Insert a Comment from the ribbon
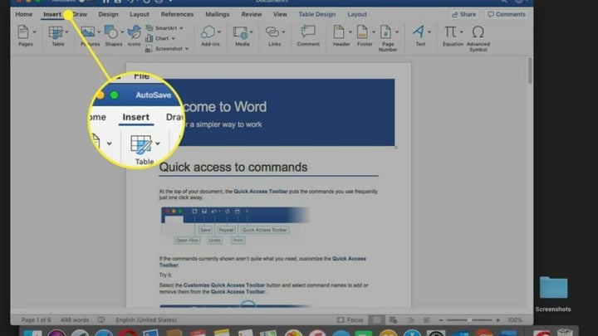The width and height of the screenshot is (598, 336). click(x=308, y=33)
